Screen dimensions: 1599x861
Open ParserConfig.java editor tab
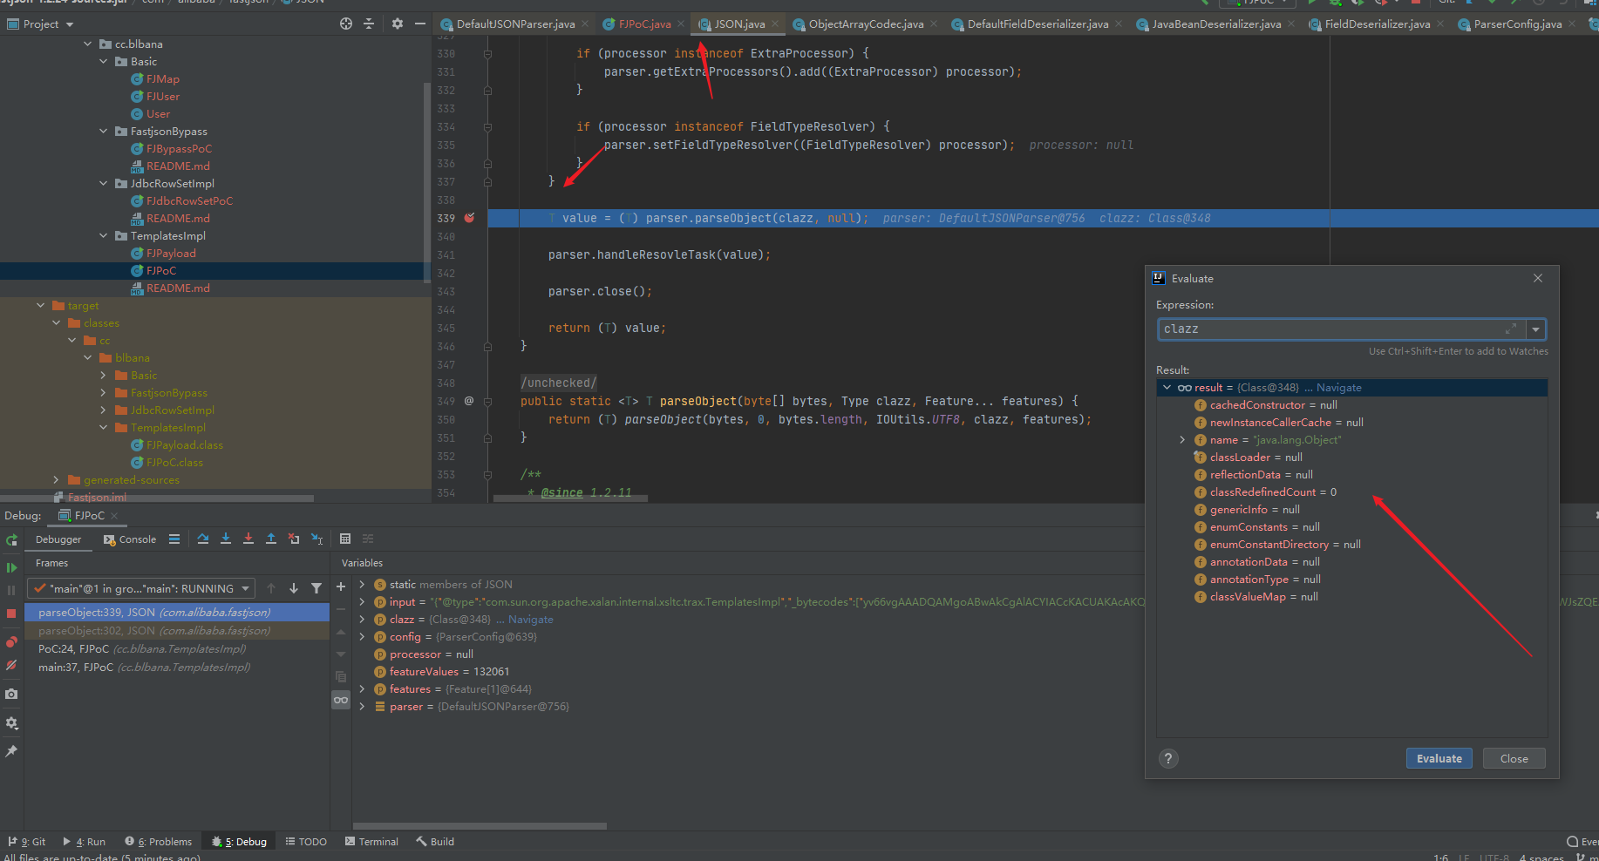tap(1517, 24)
